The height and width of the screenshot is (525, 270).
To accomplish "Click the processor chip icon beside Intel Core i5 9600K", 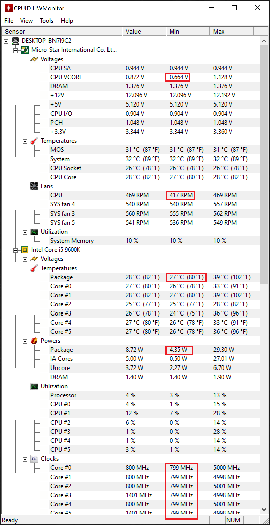I will coord(25,250).
